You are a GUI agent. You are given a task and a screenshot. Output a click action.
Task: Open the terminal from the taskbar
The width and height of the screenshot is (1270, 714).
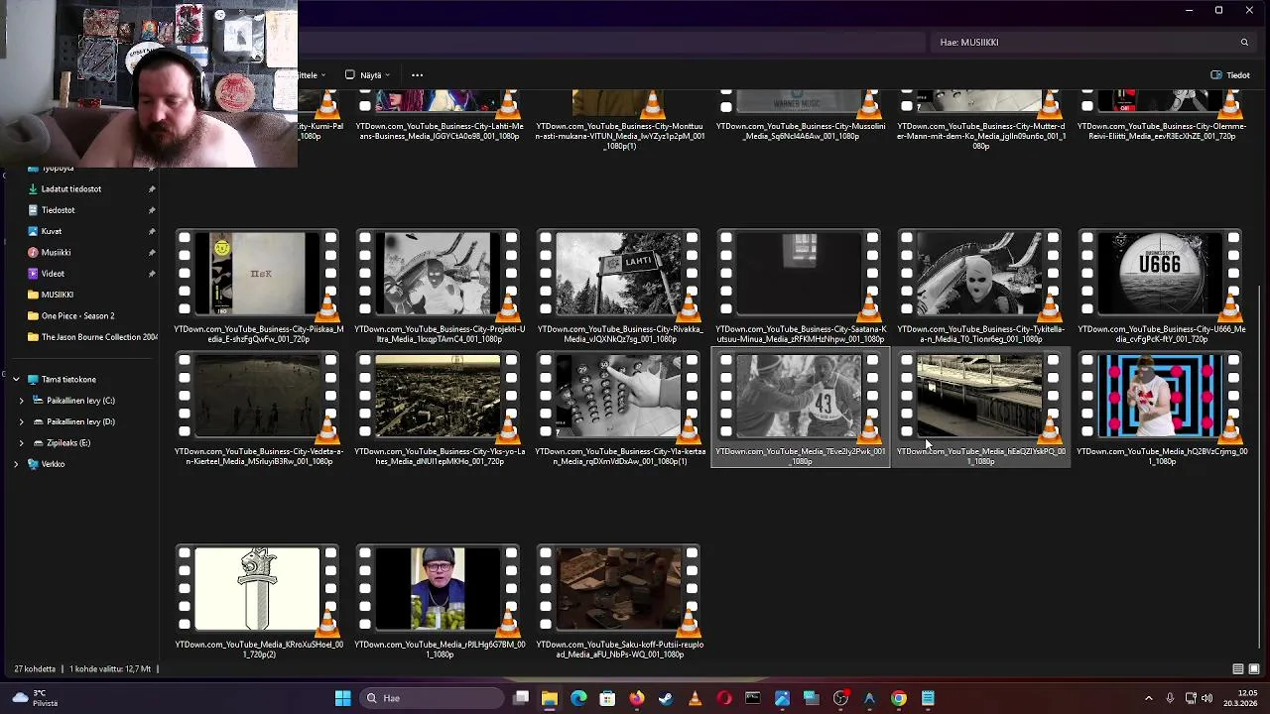coord(753,698)
